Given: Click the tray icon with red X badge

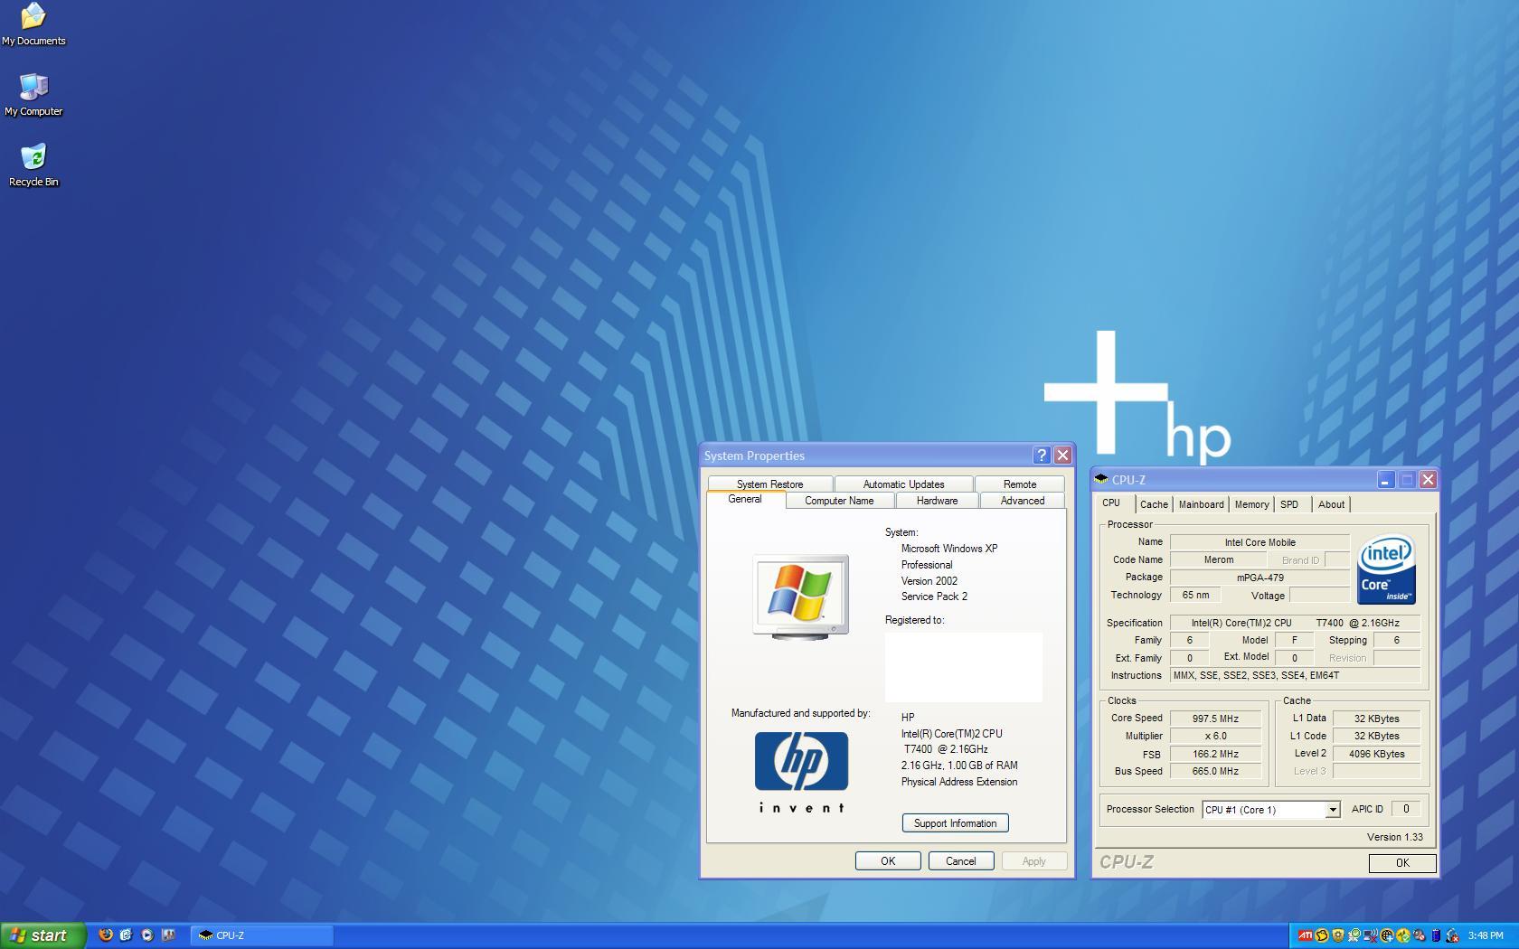Looking at the screenshot, I should tap(1452, 935).
